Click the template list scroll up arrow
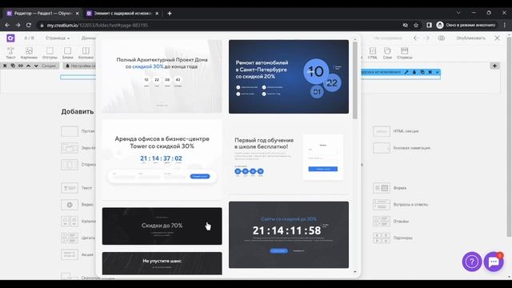Viewport: 512px width, 288px height. pyautogui.click(x=355, y=39)
